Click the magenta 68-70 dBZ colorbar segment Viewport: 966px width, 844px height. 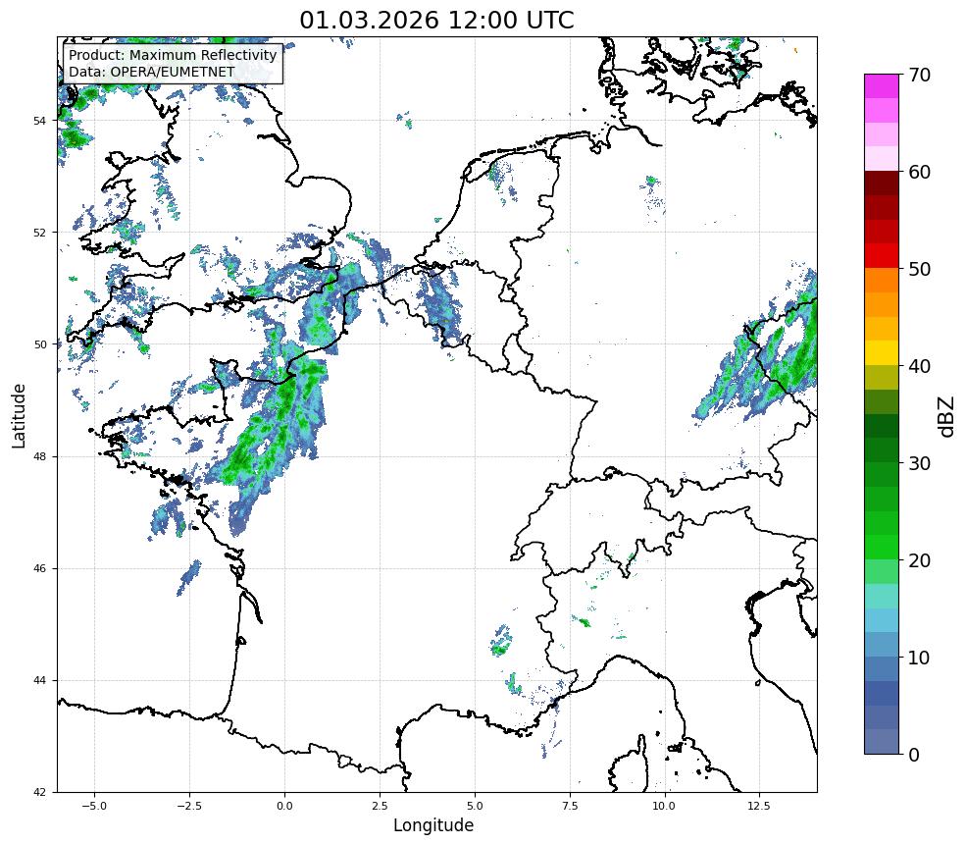point(882,86)
